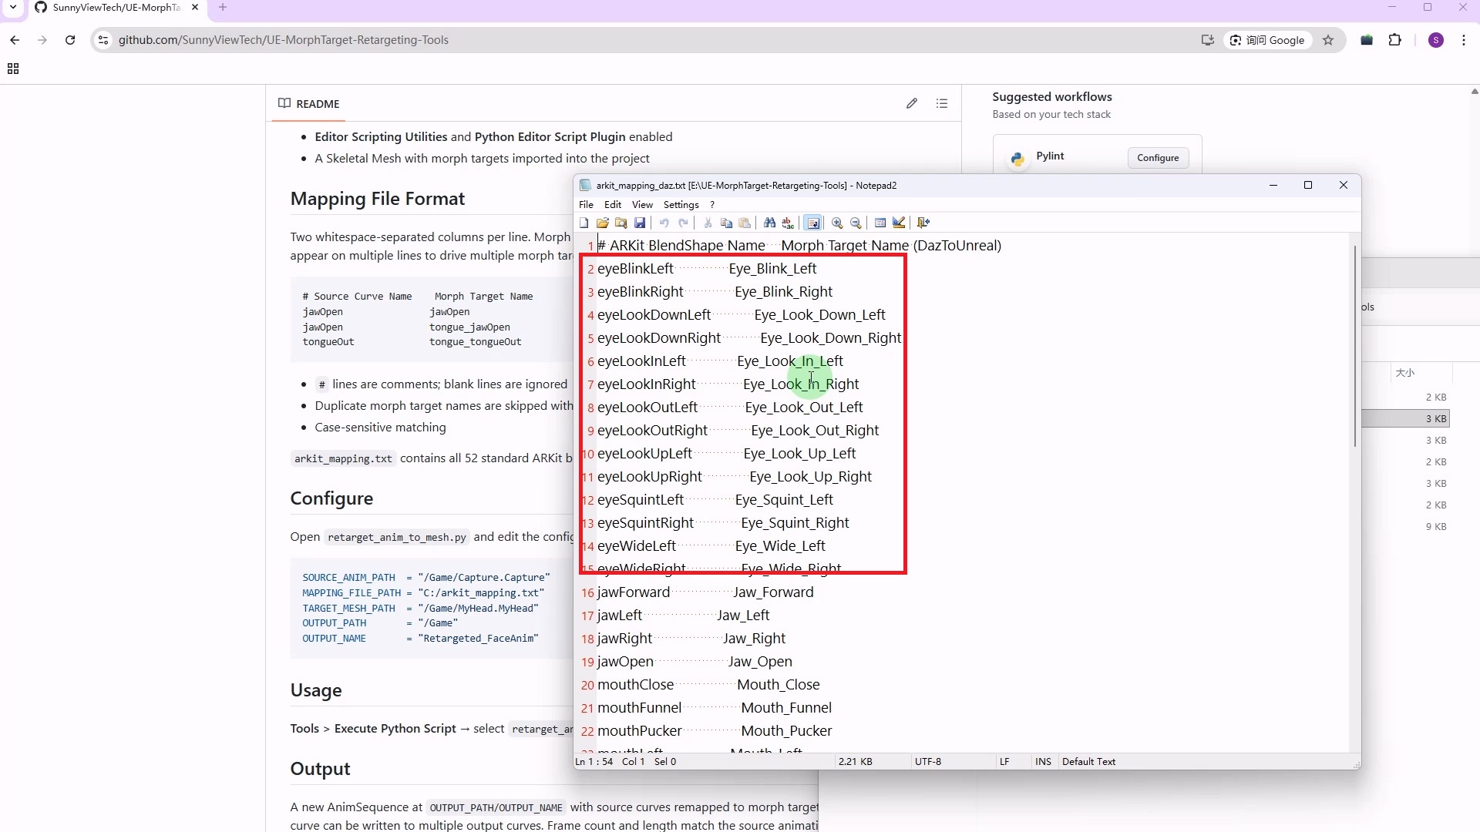1480x832 pixels.
Task: Open the Find dialog via binoculars icon
Action: pos(769,223)
